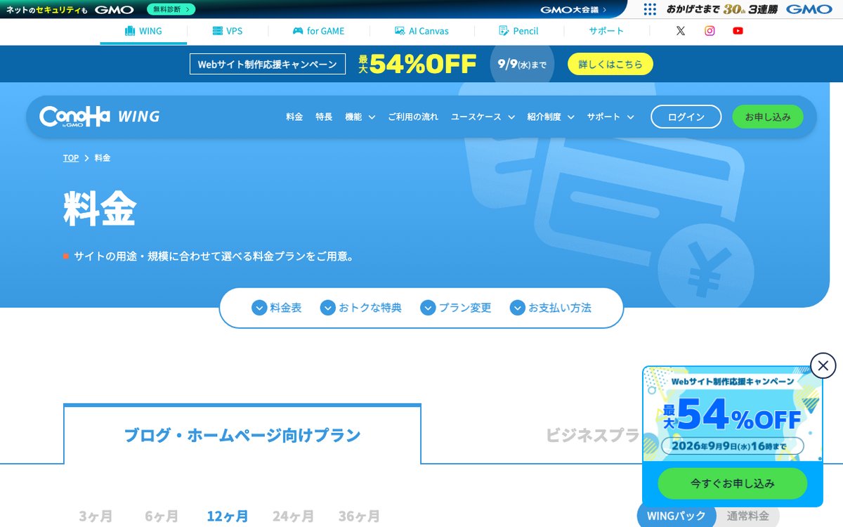The image size is (843, 527).
Task: Select the 36ヶ月 contract period
Action: (x=359, y=516)
